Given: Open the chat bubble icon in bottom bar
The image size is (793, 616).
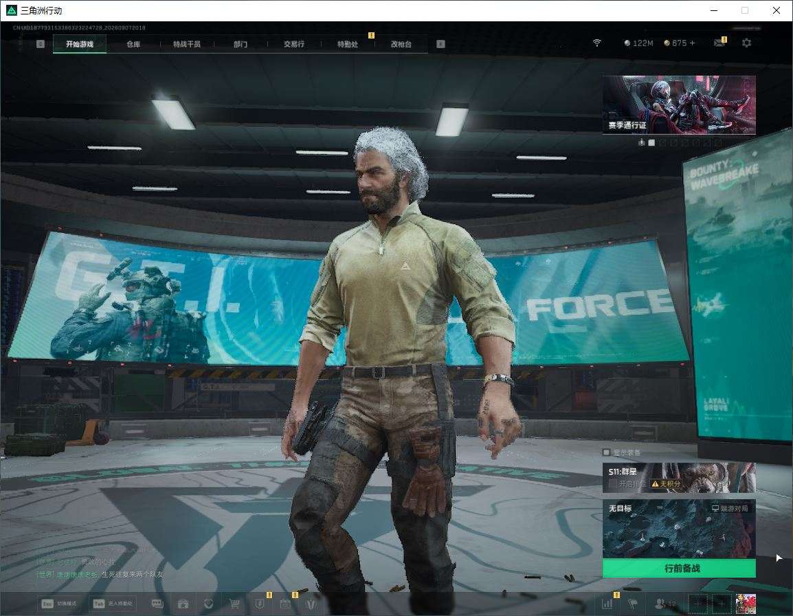Looking at the screenshot, I should tap(157, 604).
